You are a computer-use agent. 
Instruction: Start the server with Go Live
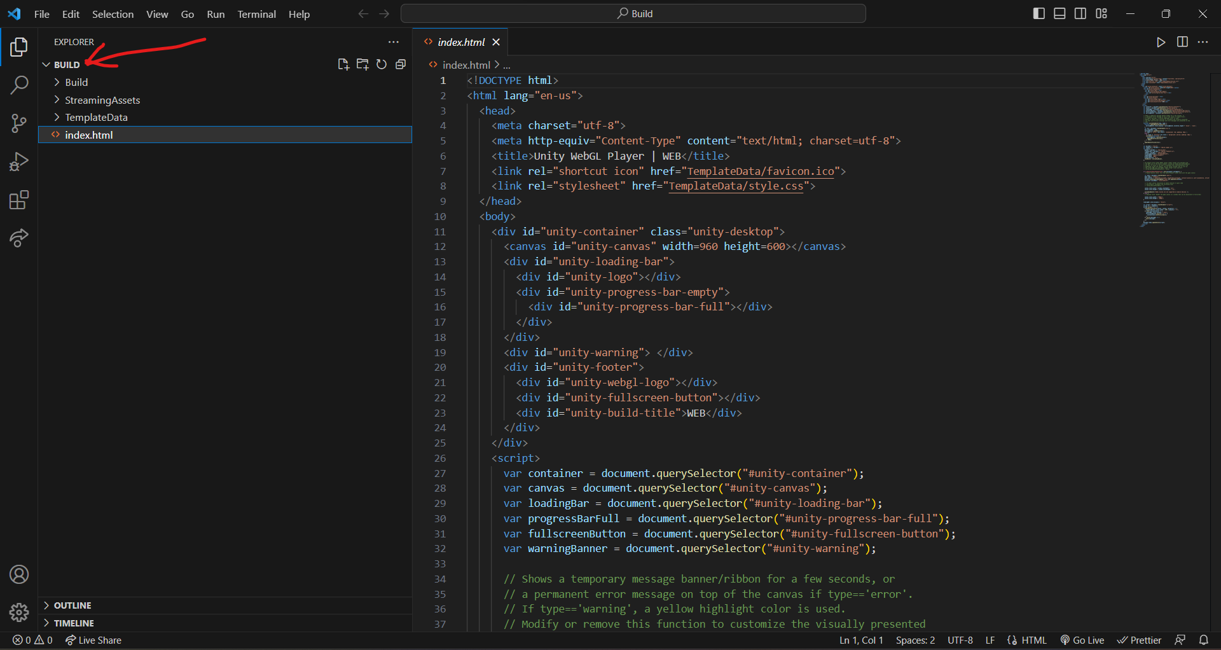pos(1082,640)
